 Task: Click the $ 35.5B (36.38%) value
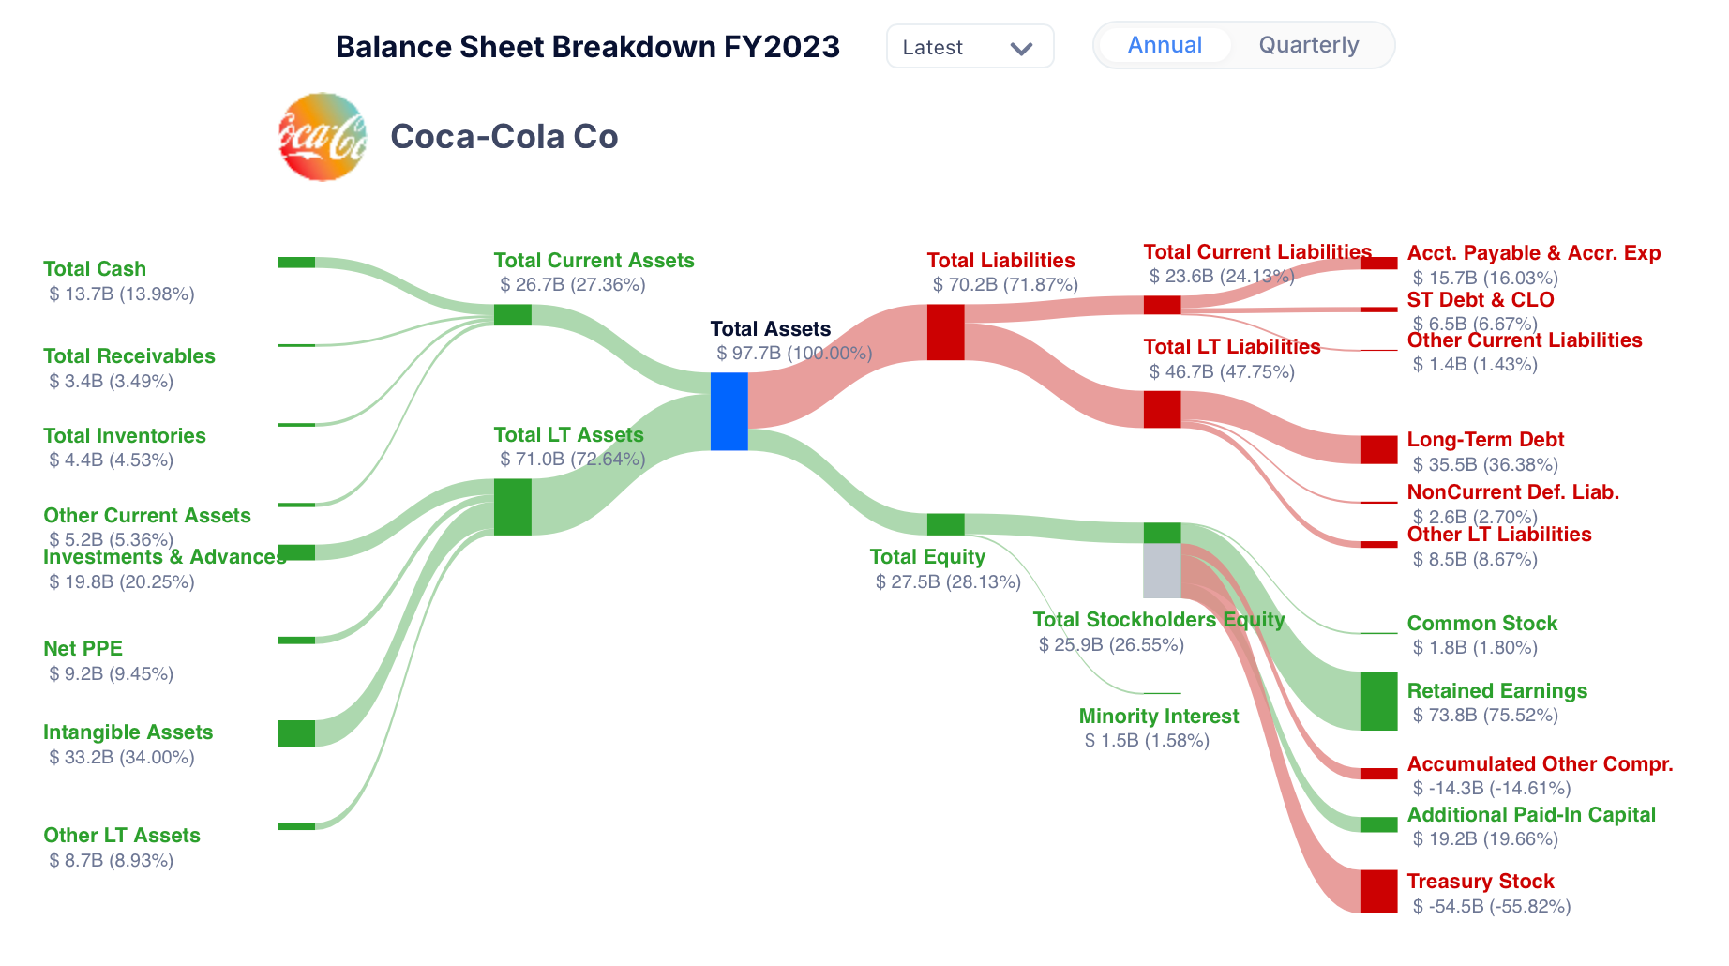pyautogui.click(x=1485, y=464)
